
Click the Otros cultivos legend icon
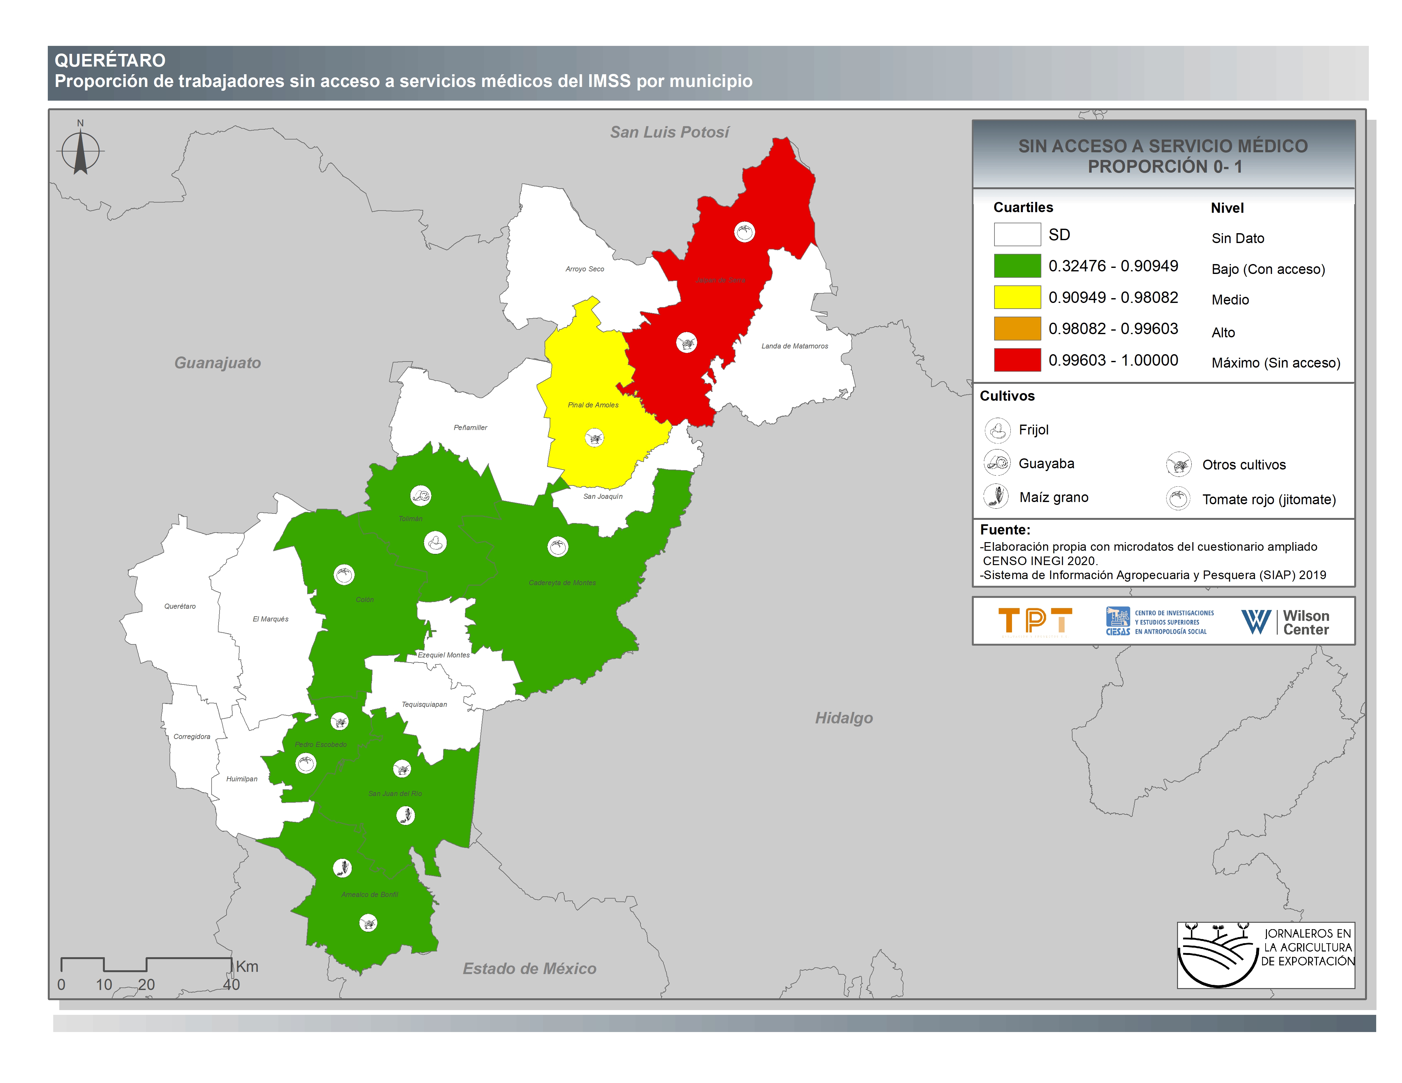tap(1179, 464)
